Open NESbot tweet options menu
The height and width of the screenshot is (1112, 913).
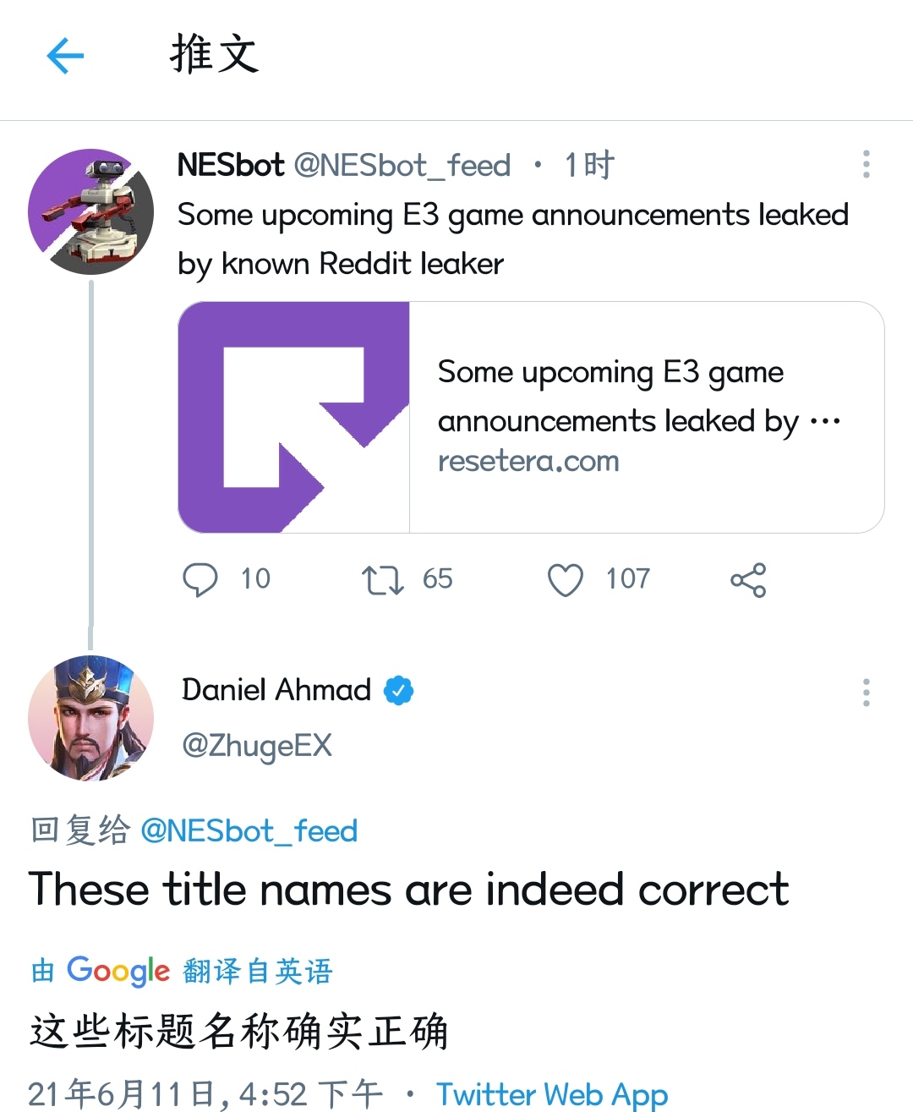(x=866, y=164)
